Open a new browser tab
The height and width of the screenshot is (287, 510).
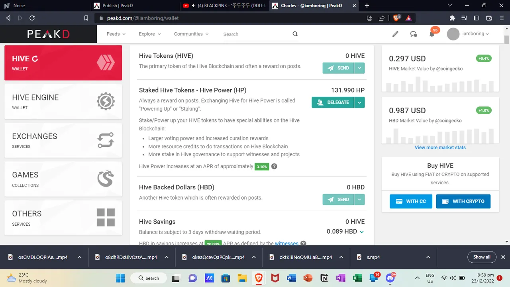[x=367, y=6]
